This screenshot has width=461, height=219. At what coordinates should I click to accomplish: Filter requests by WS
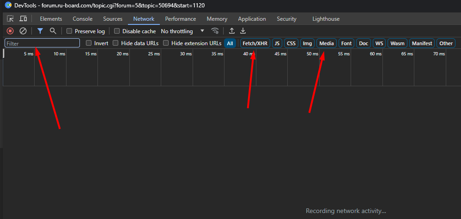pos(379,43)
